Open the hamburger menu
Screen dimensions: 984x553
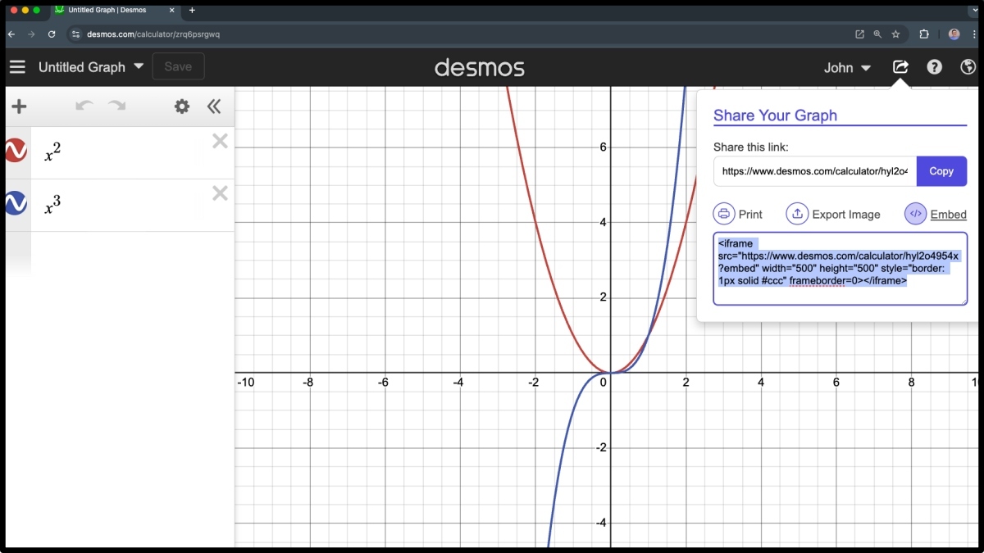(17, 67)
